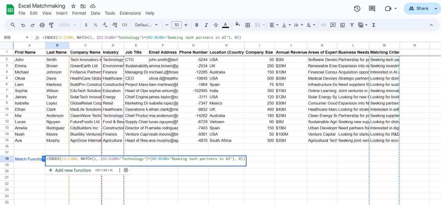The height and width of the screenshot is (205, 441).
Task: Open the Extensions menu
Action: pos(130,13)
